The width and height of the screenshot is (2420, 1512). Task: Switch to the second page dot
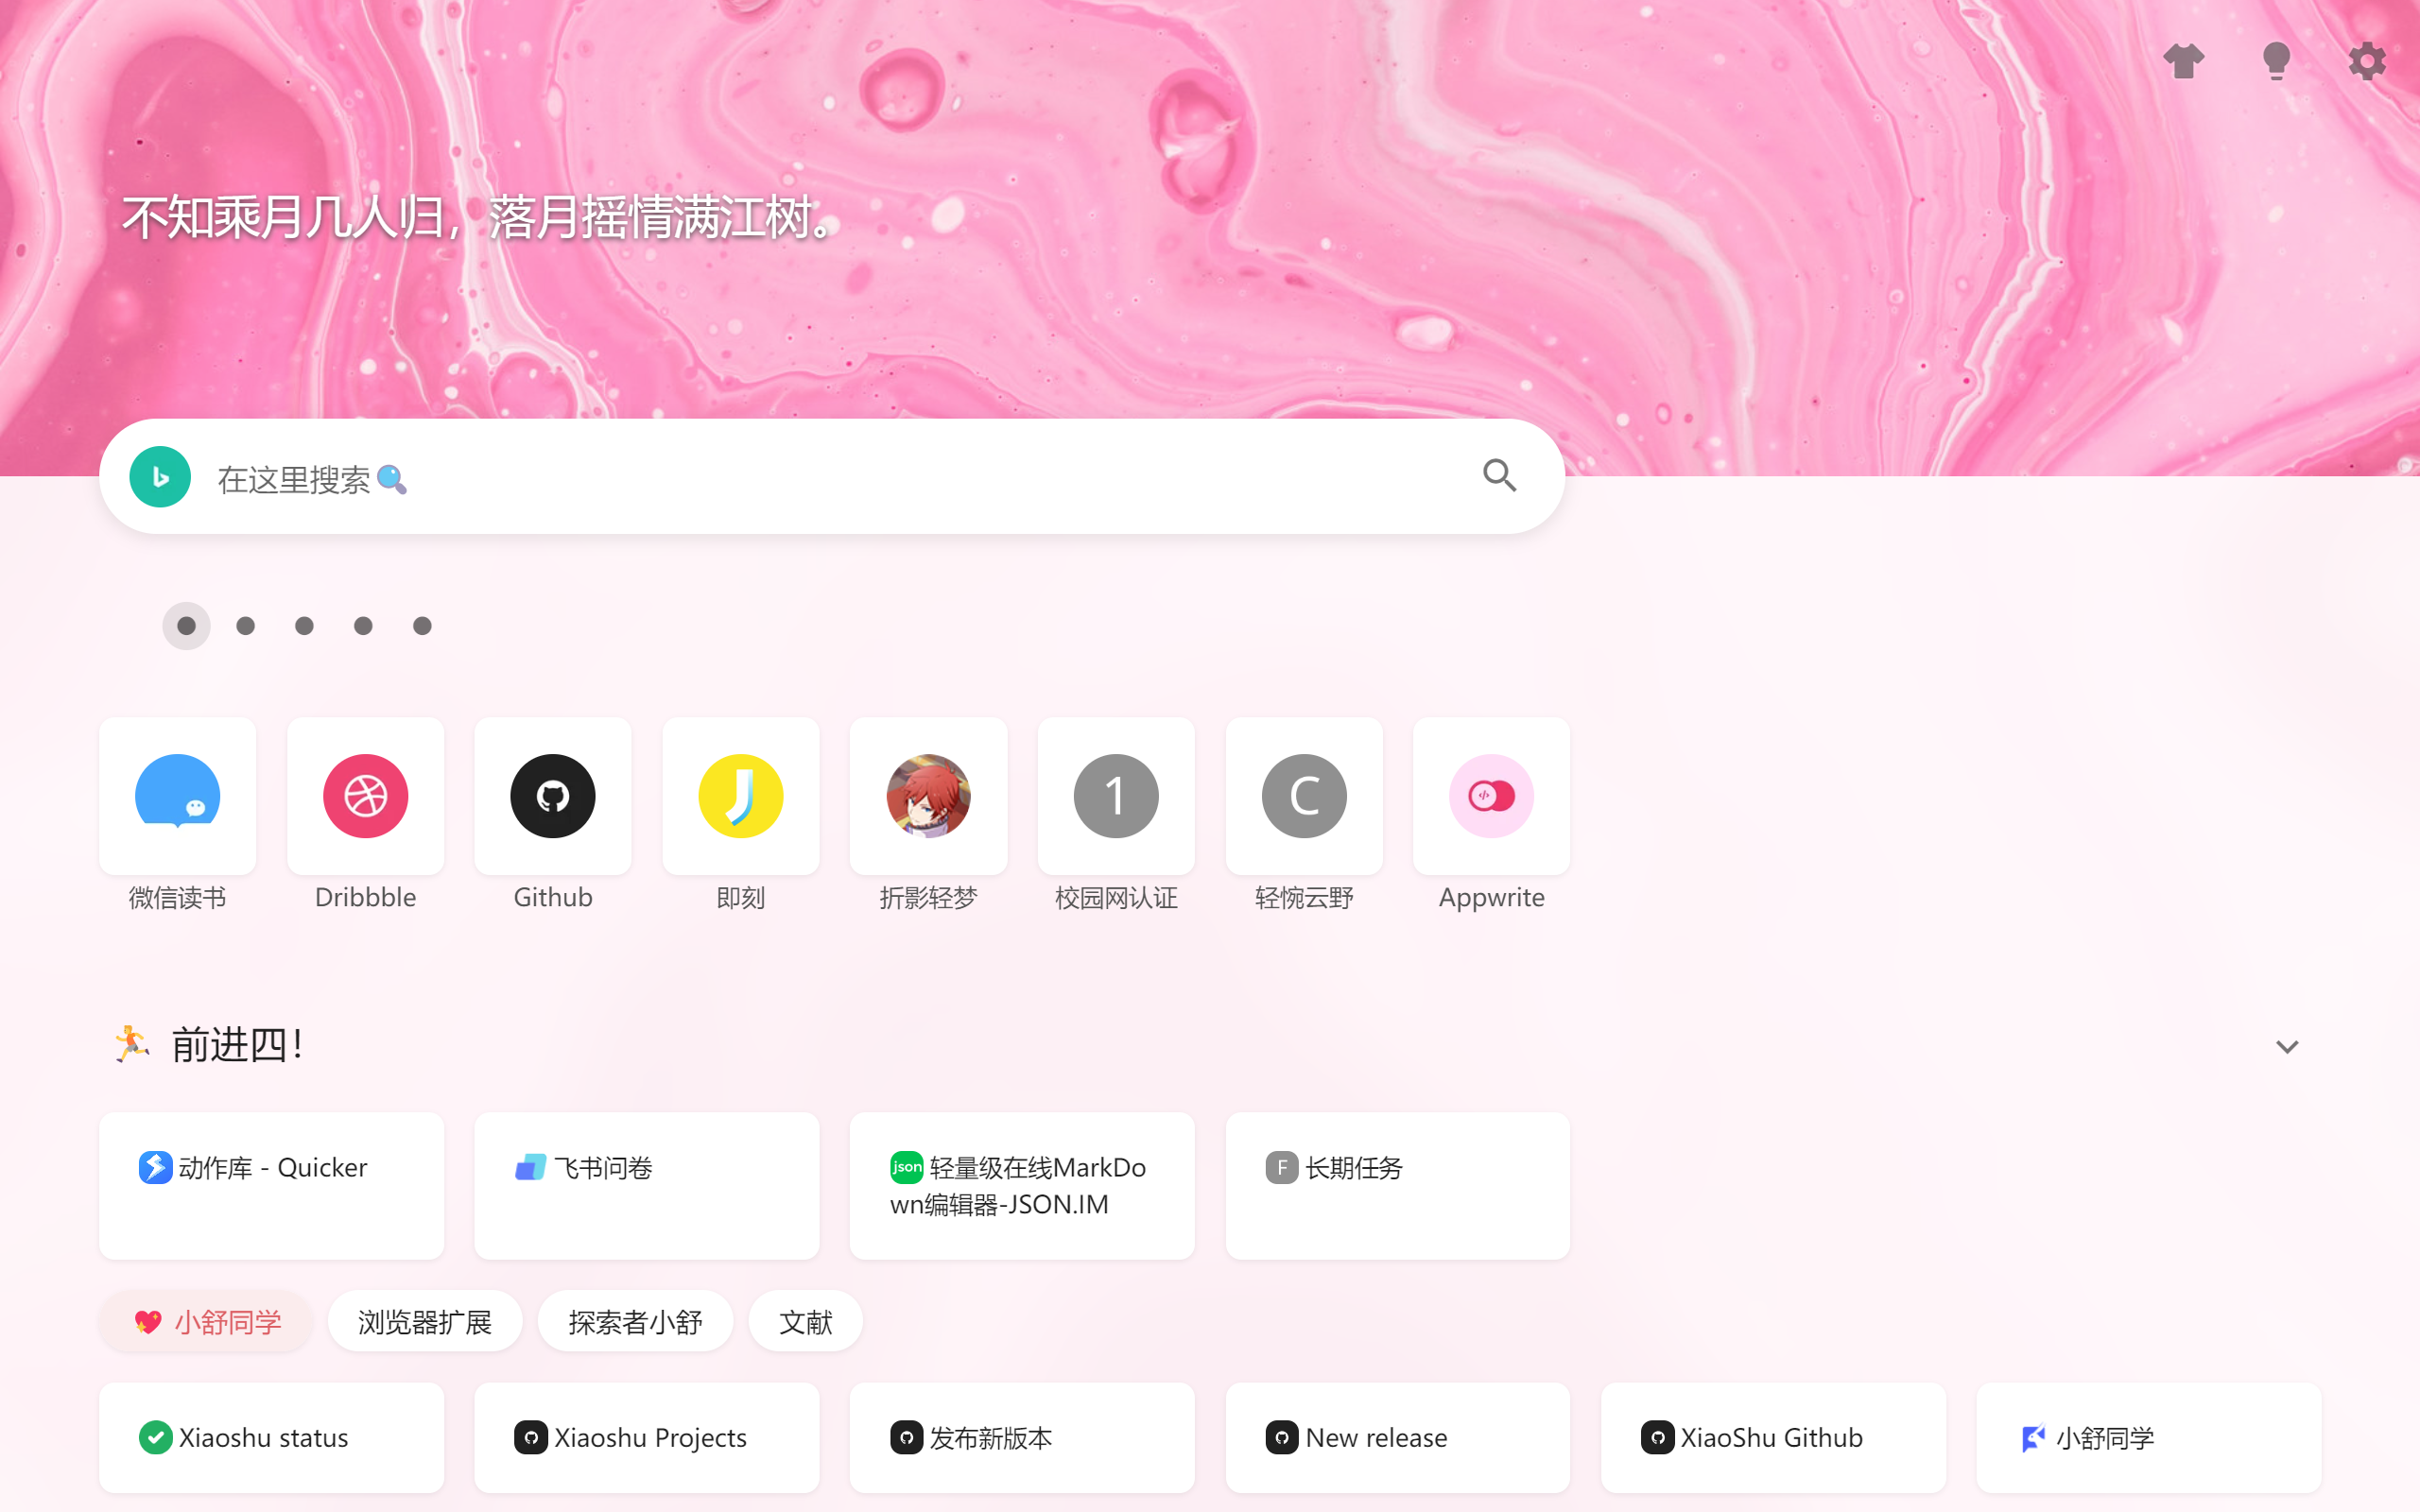point(245,626)
